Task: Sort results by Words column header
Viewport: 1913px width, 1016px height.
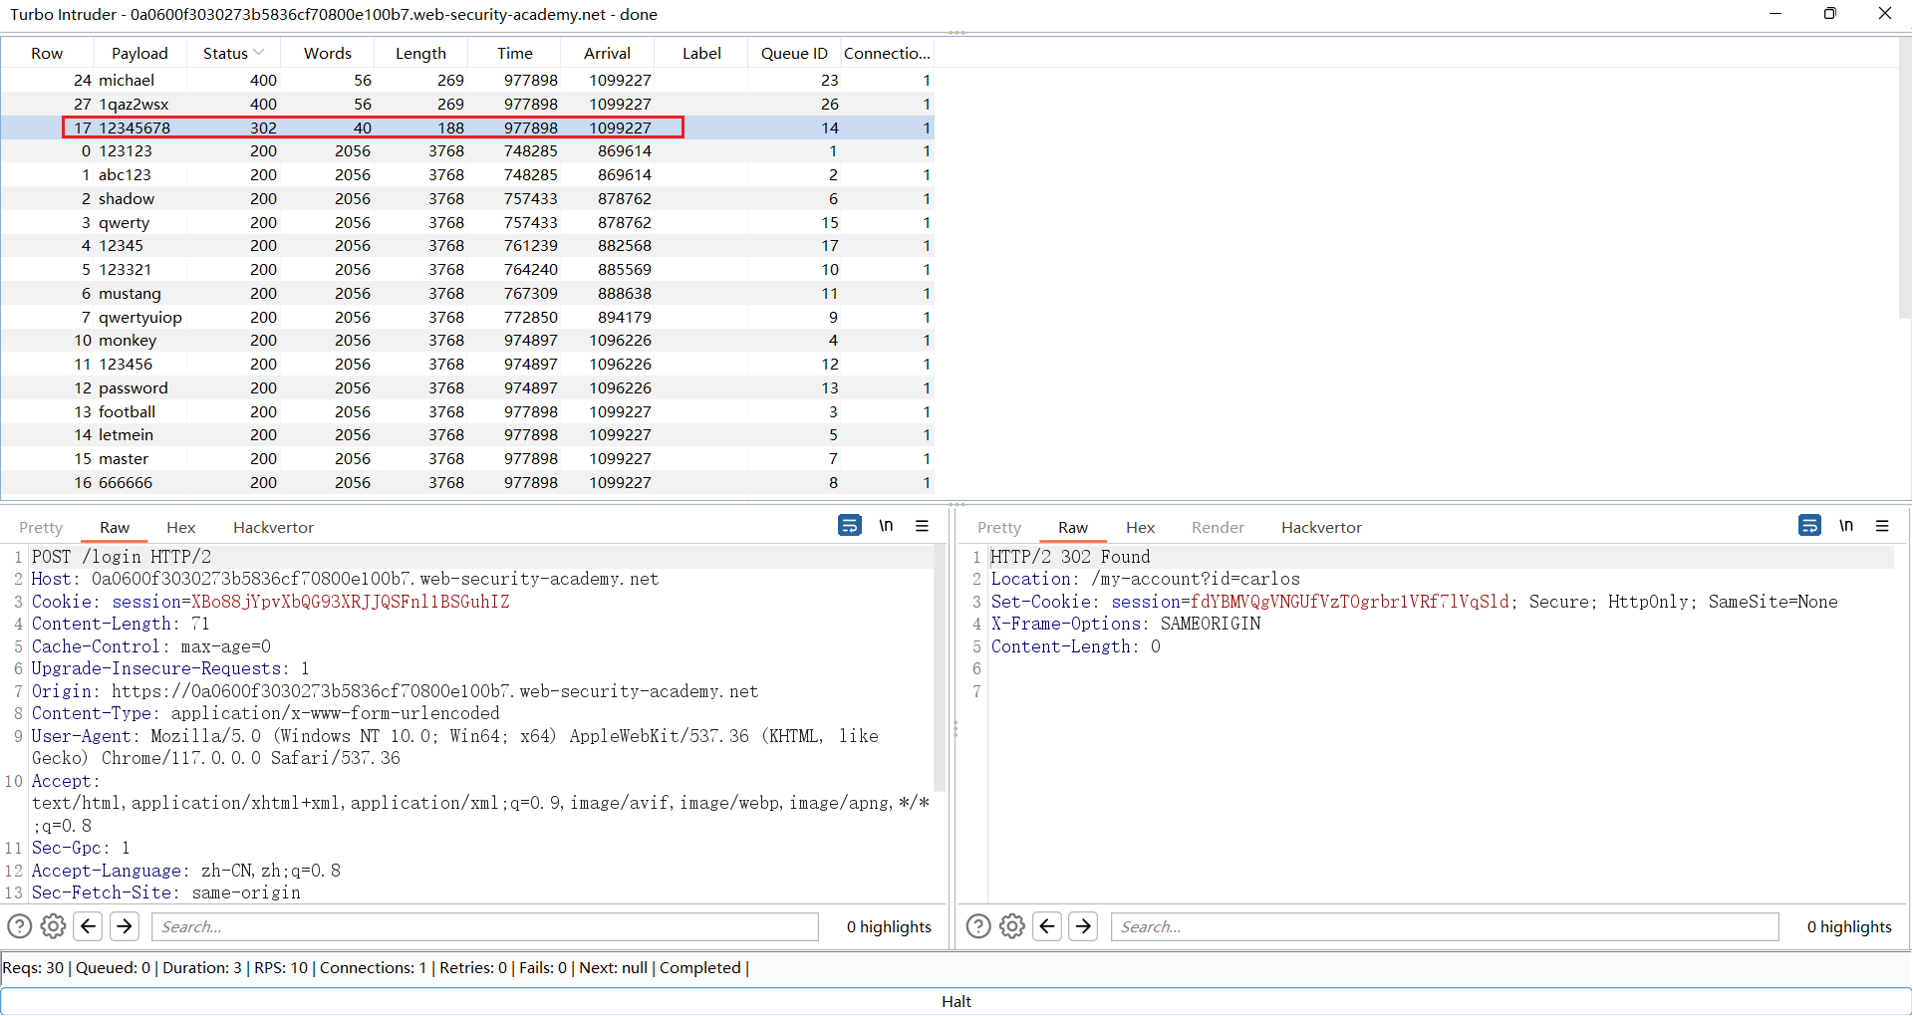Action: point(328,53)
